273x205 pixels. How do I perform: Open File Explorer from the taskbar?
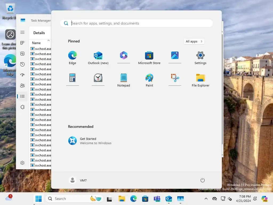click(122, 199)
